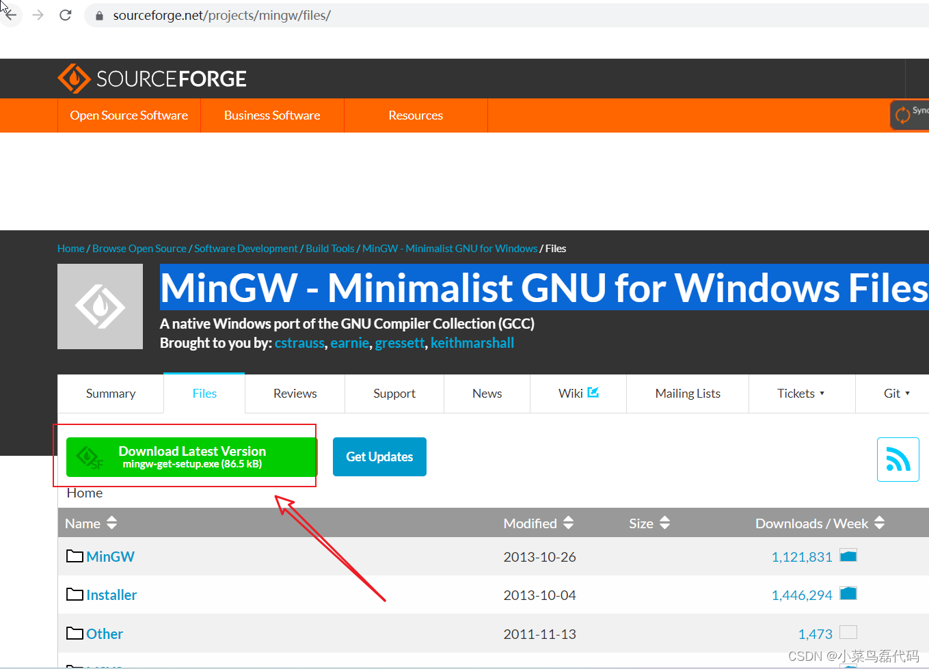This screenshot has width=929, height=669.
Task: Open contributor gressett profile link
Action: (x=400, y=343)
